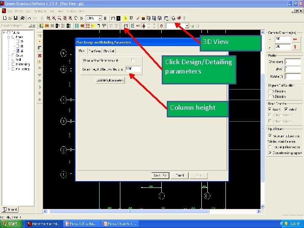Click the red pinwheel icon beside 3D View
The height and width of the screenshot is (228, 304).
coord(179,18)
